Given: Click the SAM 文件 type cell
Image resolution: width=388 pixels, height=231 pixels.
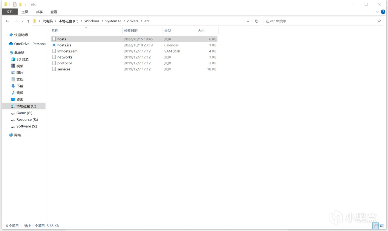Looking at the screenshot, I should [172, 51].
